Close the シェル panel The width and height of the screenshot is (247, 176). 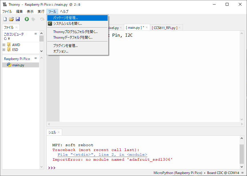tap(59, 132)
